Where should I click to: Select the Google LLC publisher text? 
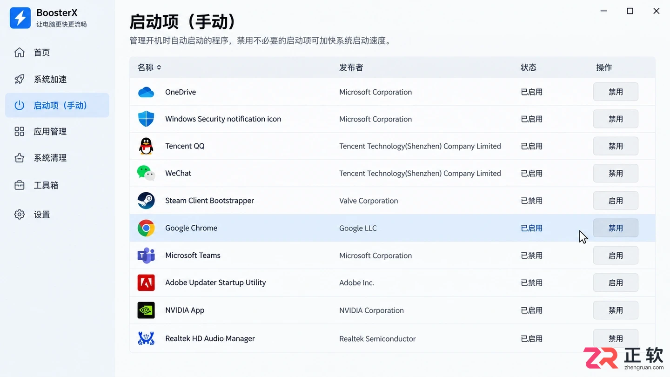click(358, 228)
